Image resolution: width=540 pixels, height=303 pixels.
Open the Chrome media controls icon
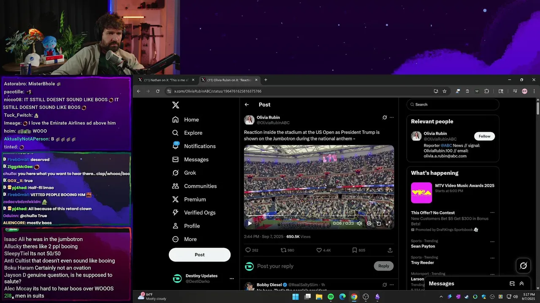click(x=515, y=91)
